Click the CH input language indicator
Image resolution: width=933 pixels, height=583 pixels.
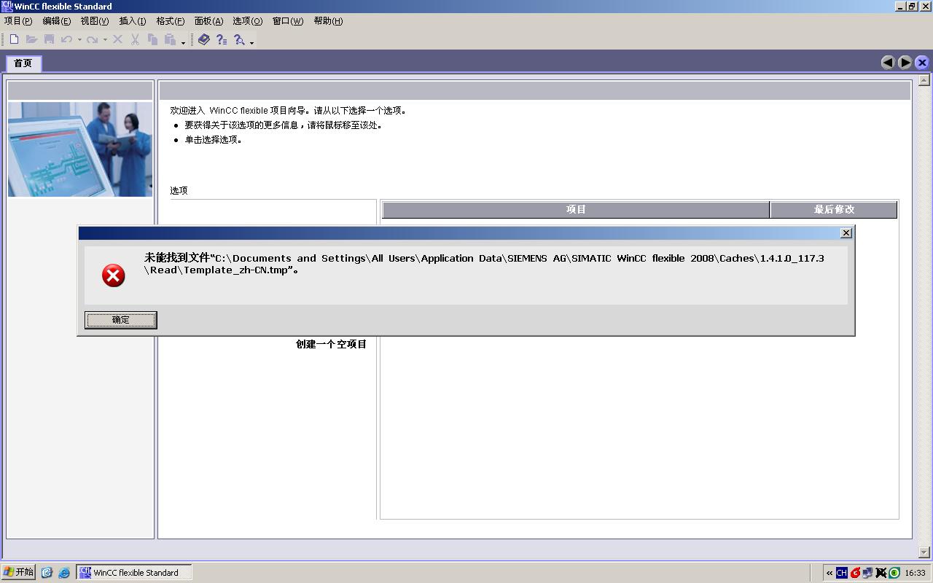pos(842,573)
